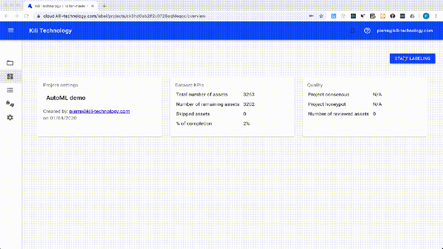
Task: Click the Dataset KPIs card heading
Action: click(190, 85)
